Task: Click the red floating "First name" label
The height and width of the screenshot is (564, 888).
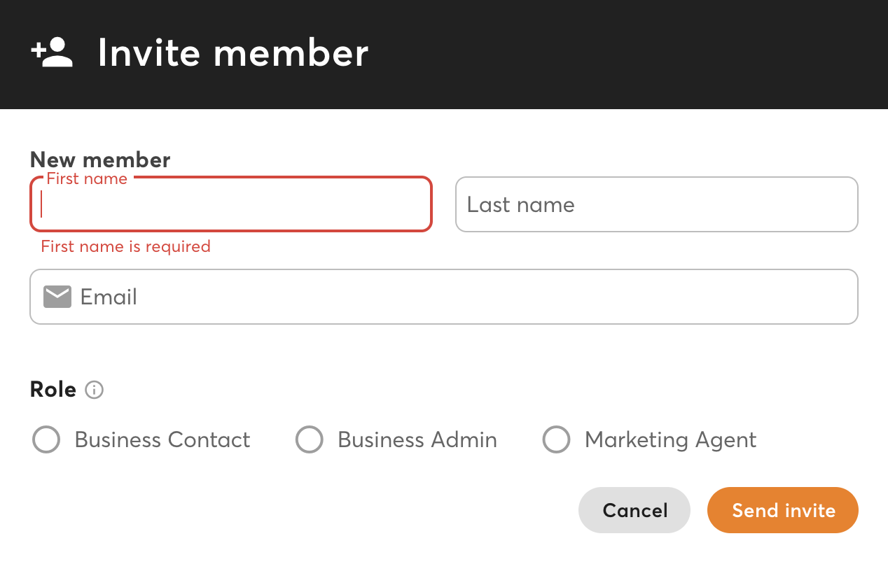Action: click(87, 179)
